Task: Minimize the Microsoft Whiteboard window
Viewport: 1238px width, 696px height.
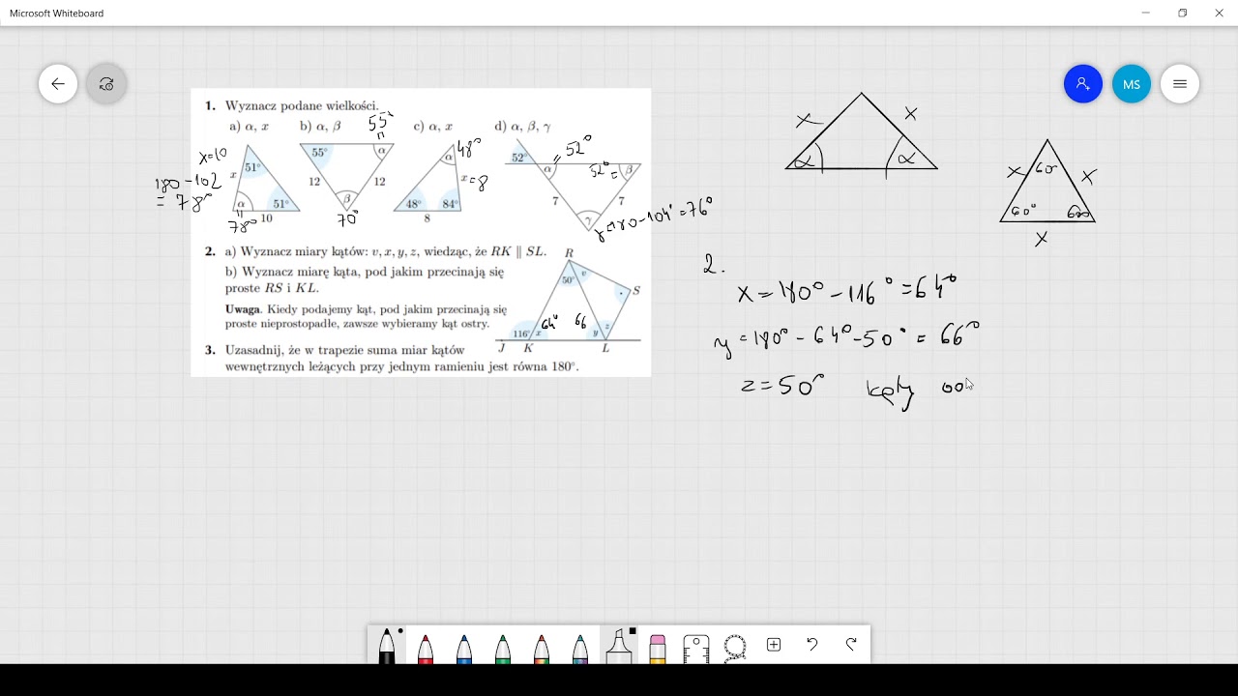Action: click(1146, 13)
